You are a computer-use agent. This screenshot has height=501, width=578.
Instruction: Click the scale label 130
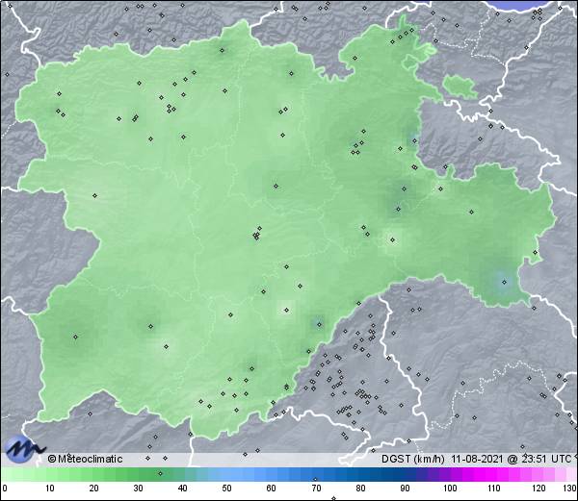pyautogui.click(x=569, y=488)
